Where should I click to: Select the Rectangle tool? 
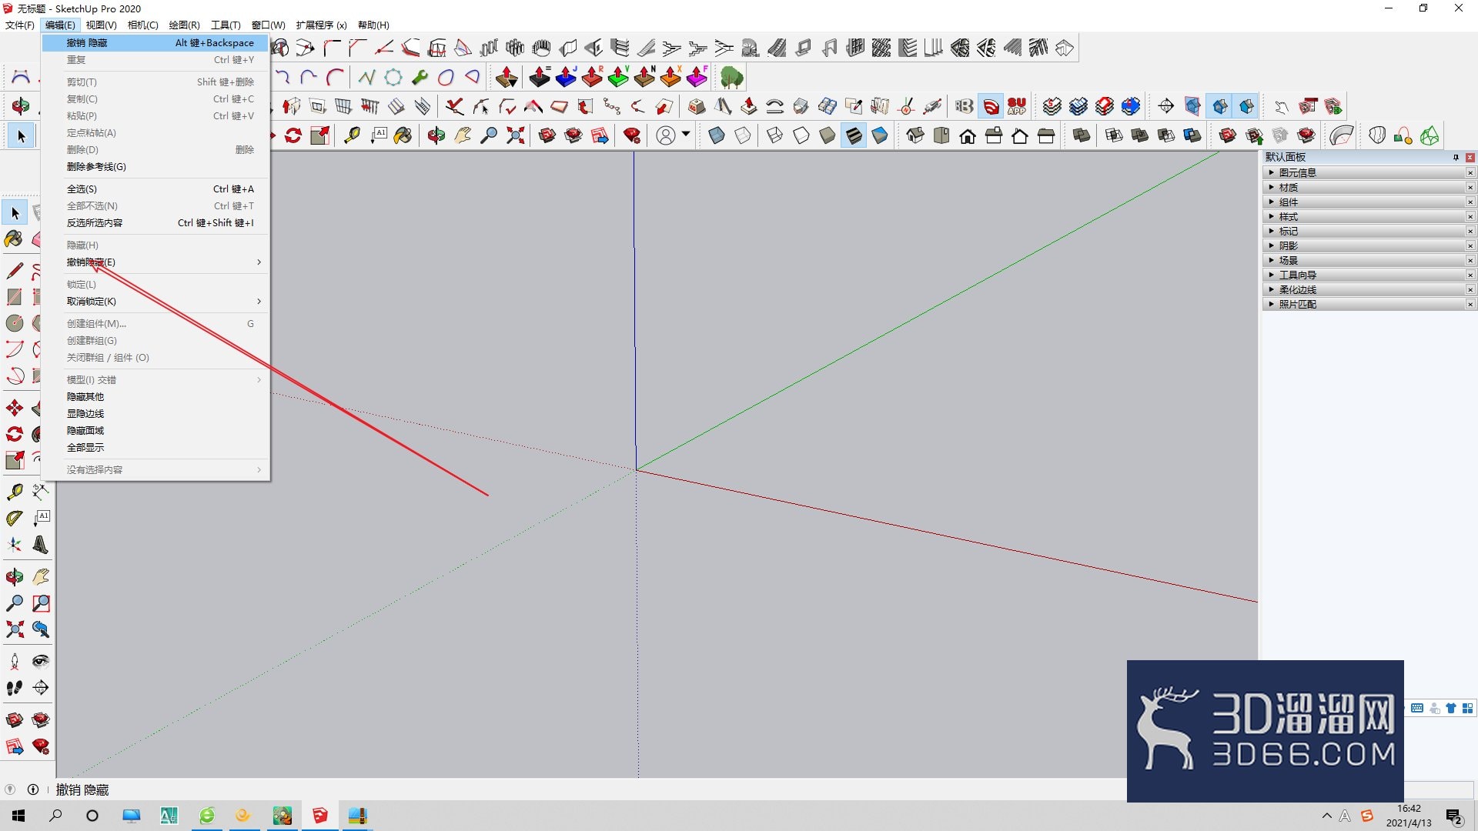pyautogui.click(x=15, y=297)
